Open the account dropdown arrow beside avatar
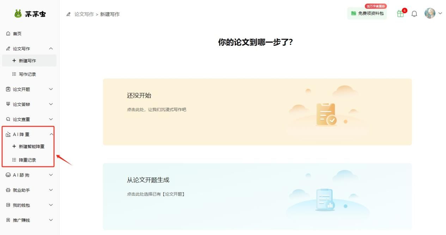 pyautogui.click(x=440, y=13)
